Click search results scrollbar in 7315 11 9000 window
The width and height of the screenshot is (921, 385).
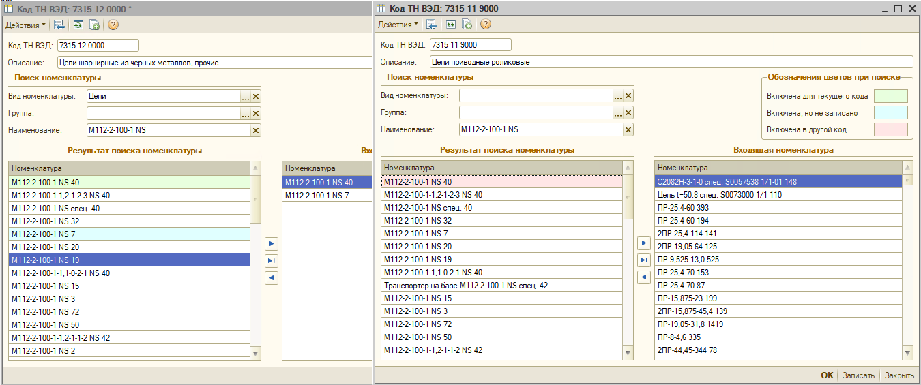628,260
